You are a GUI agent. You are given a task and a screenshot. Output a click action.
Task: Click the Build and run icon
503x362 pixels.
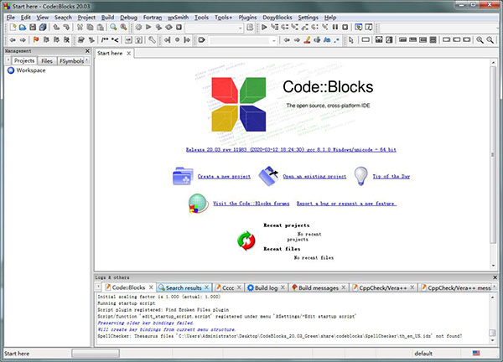pyautogui.click(x=158, y=28)
